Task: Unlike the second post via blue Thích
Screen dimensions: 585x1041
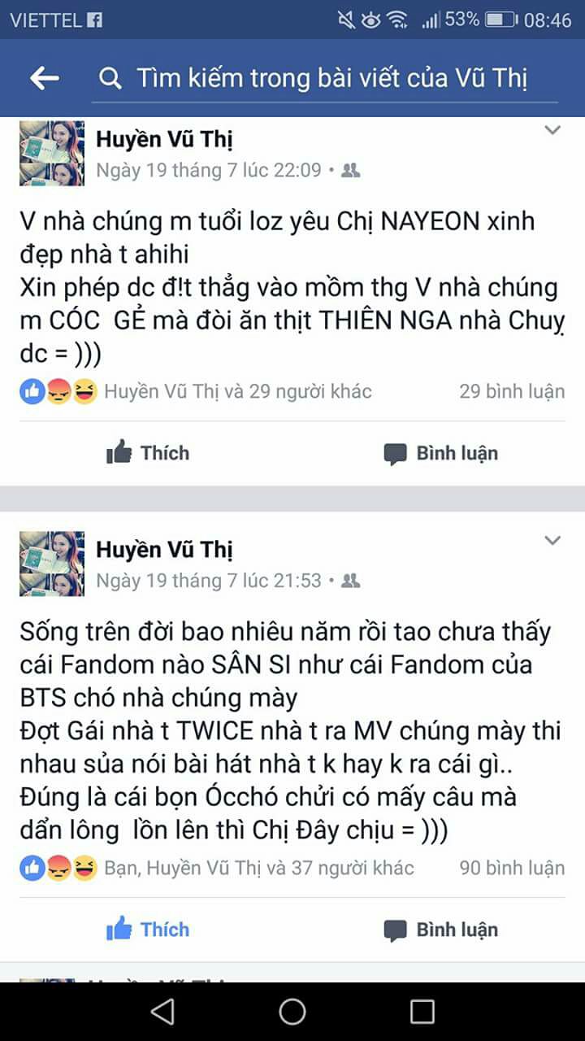Action: (148, 929)
